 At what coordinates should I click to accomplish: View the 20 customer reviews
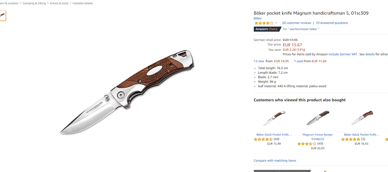pyautogui.click(x=297, y=23)
